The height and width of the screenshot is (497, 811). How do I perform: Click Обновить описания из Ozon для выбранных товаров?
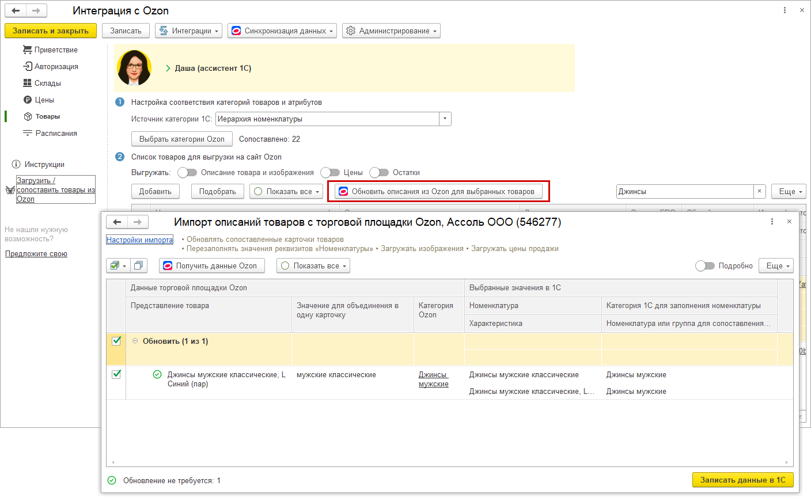(x=439, y=191)
